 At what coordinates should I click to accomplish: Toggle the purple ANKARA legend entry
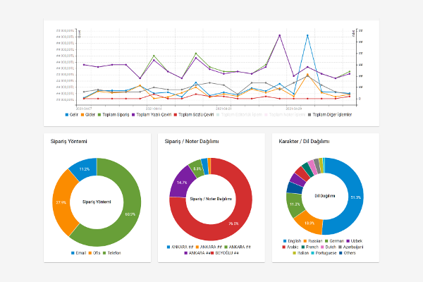(x=197, y=253)
